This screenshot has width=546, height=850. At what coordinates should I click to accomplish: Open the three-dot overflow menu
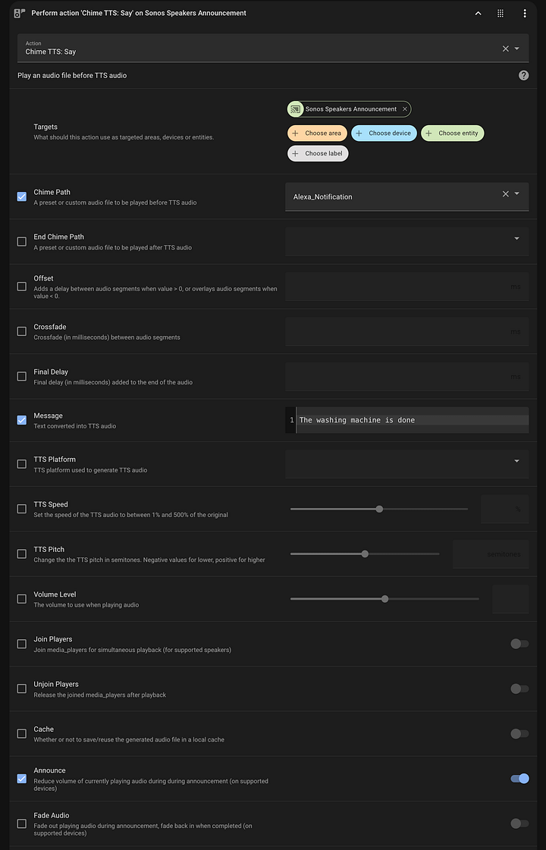[524, 14]
